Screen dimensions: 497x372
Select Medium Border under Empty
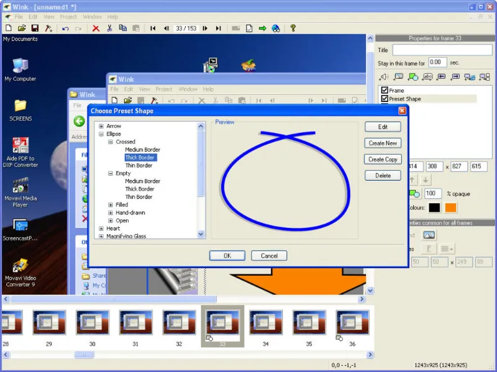tap(142, 181)
